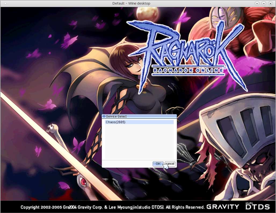Close the Wine desktop window

[x=270, y=3]
